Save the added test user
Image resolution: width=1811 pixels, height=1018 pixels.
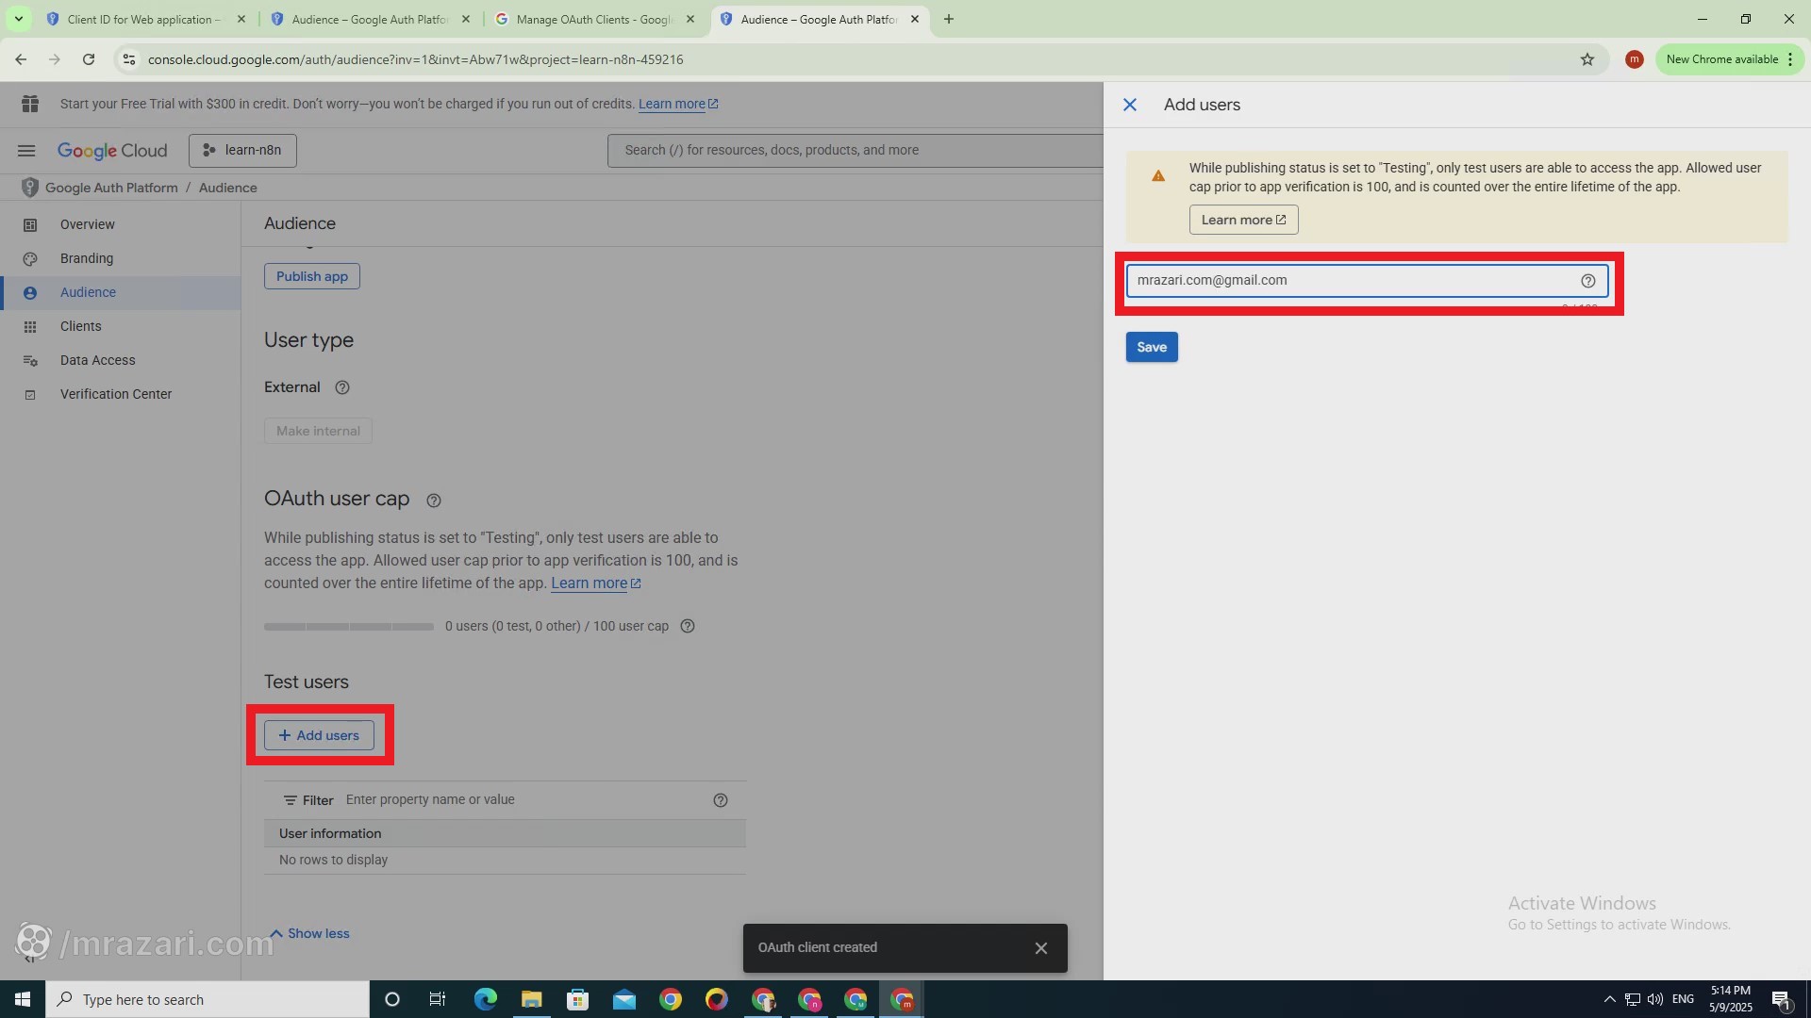click(1152, 347)
